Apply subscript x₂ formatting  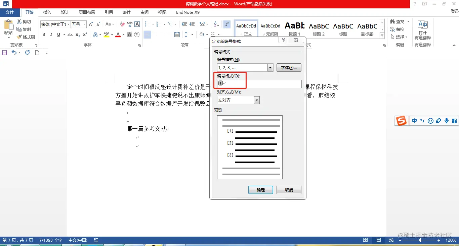pos(78,35)
